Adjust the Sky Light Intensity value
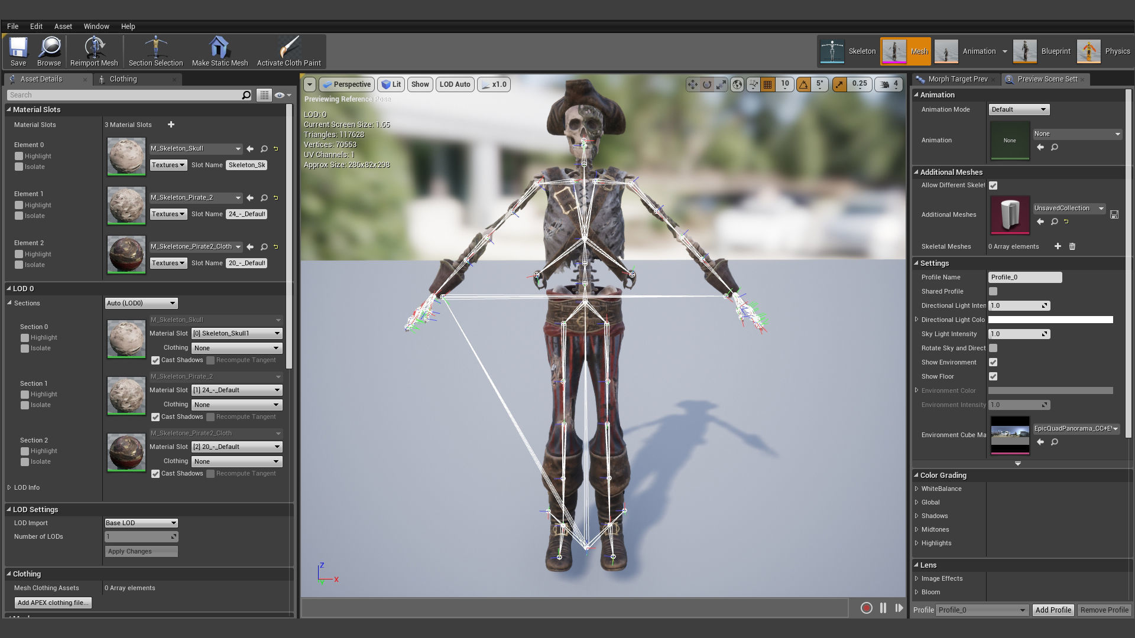Image resolution: width=1135 pixels, height=638 pixels. point(1019,334)
